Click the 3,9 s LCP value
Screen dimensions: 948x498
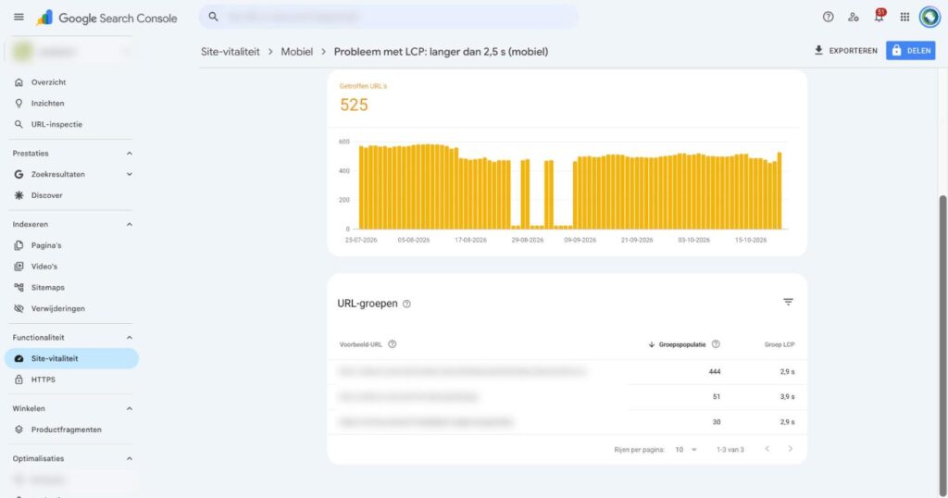787,397
